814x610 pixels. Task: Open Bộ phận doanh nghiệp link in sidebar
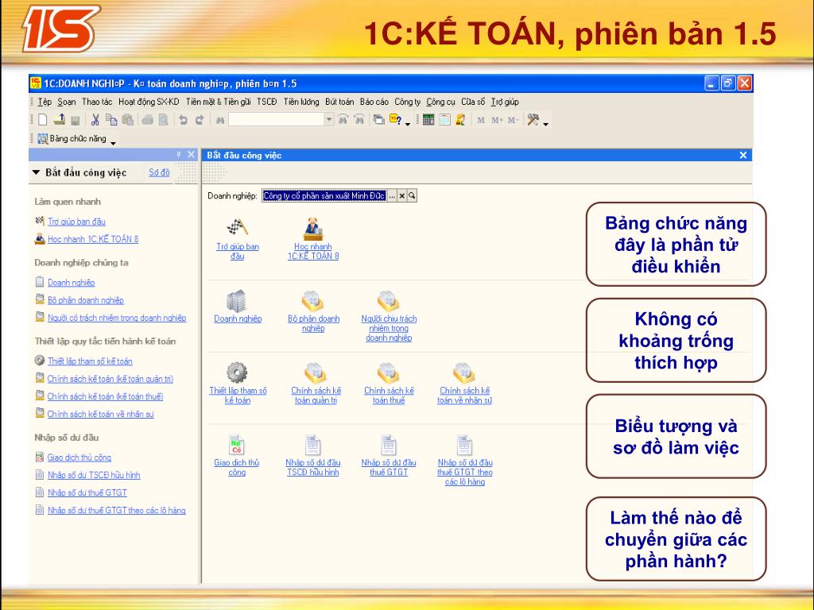[86, 299]
